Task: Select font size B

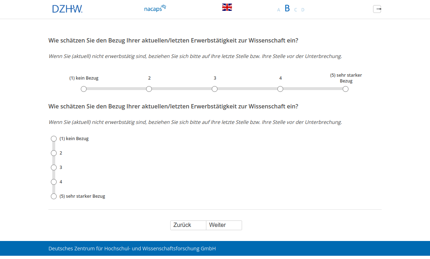Action: pos(287,9)
